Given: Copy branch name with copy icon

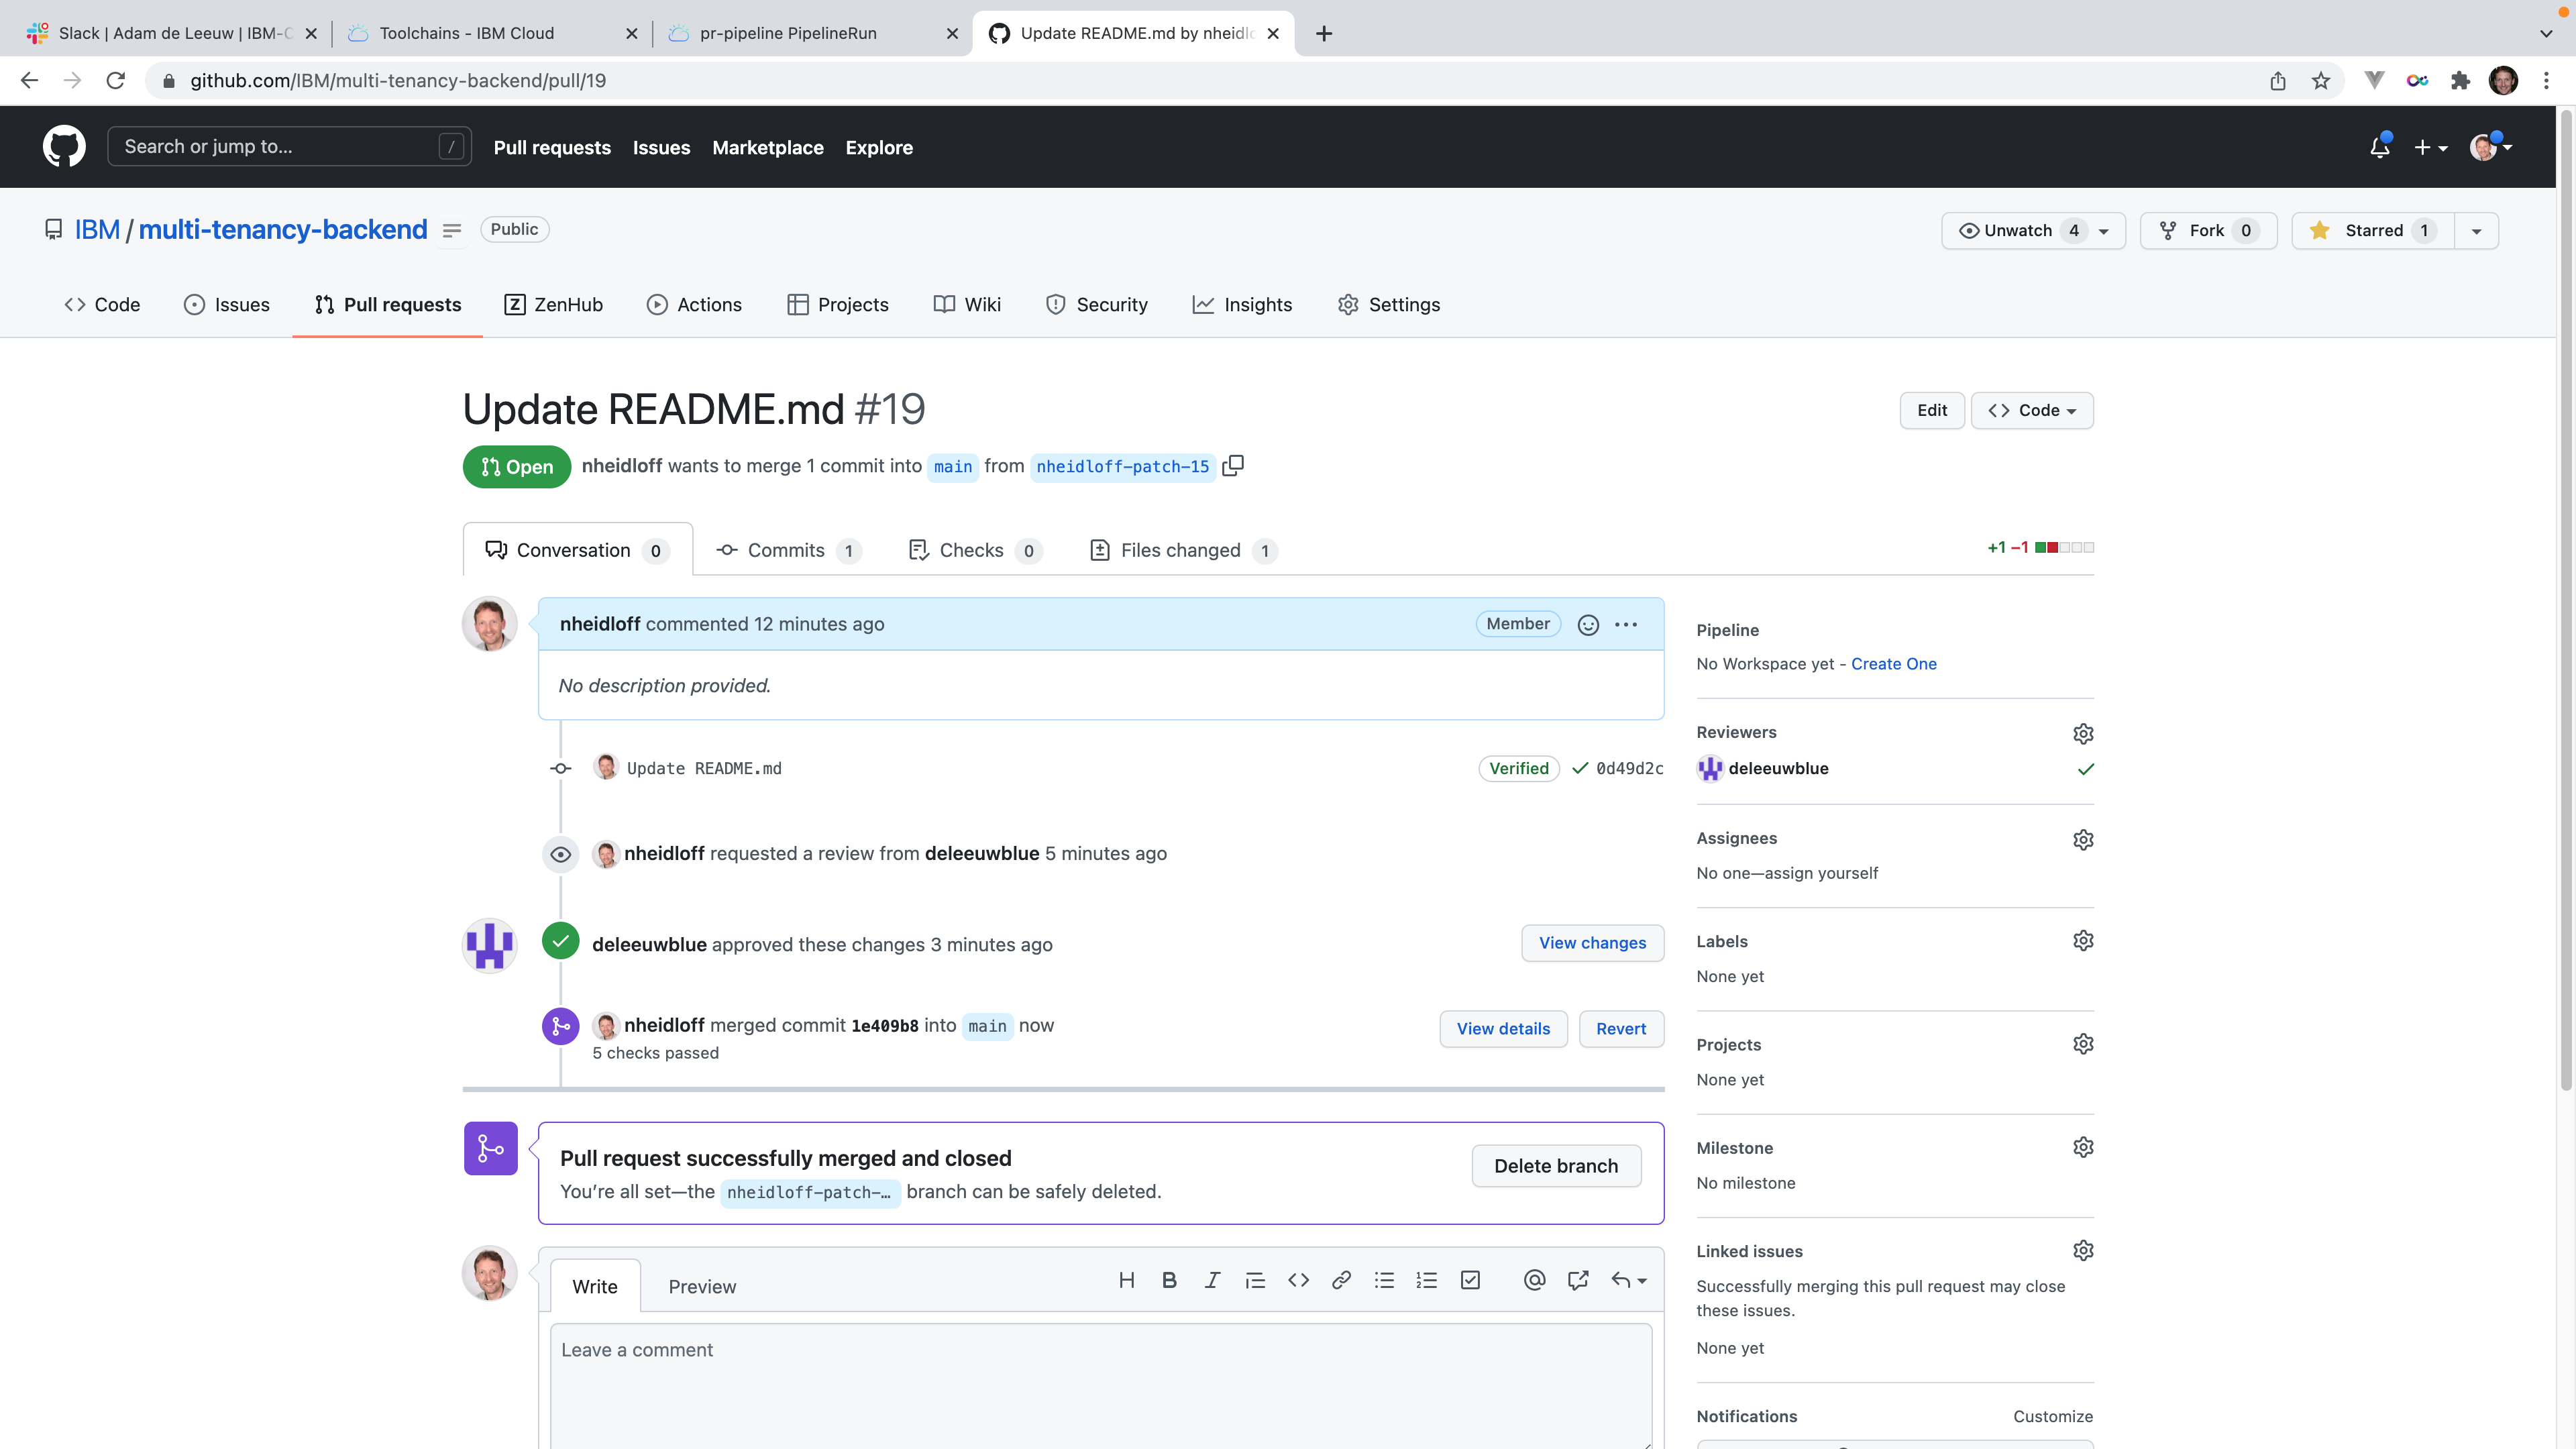Looking at the screenshot, I should (1233, 465).
